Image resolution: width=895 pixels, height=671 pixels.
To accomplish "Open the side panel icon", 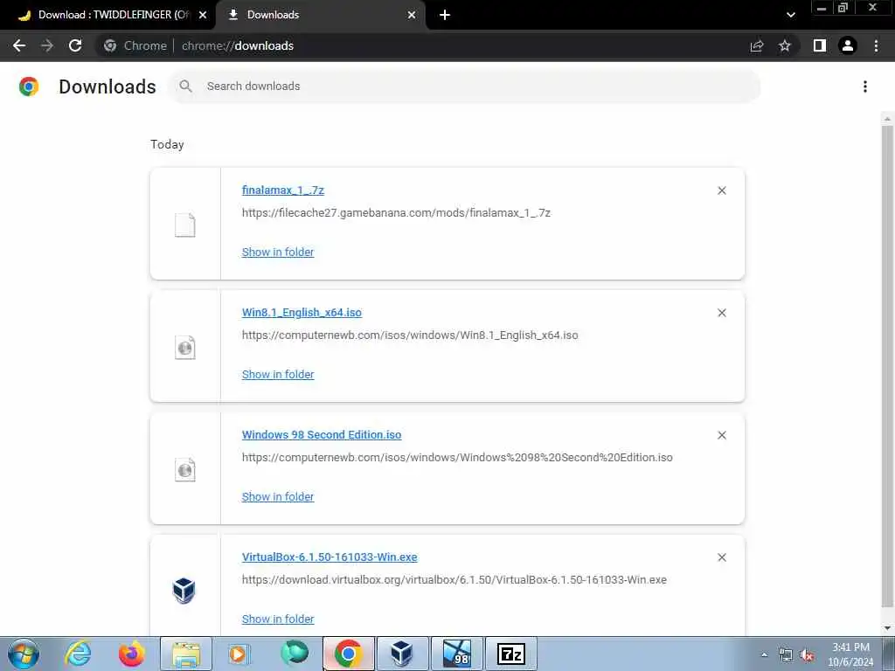I will [820, 45].
